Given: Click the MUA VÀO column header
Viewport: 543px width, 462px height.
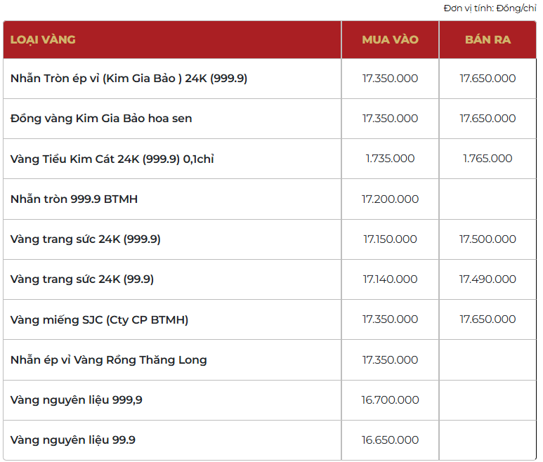Looking at the screenshot, I should click(x=390, y=39).
